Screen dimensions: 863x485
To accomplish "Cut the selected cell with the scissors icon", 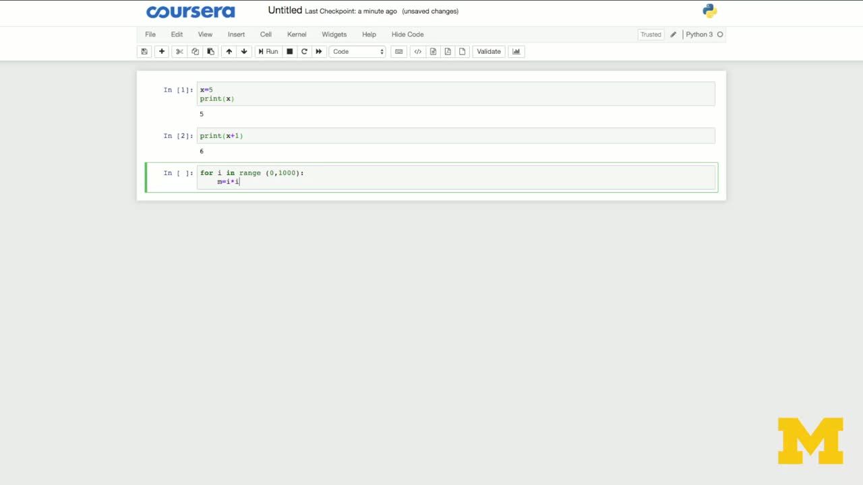I will (179, 51).
